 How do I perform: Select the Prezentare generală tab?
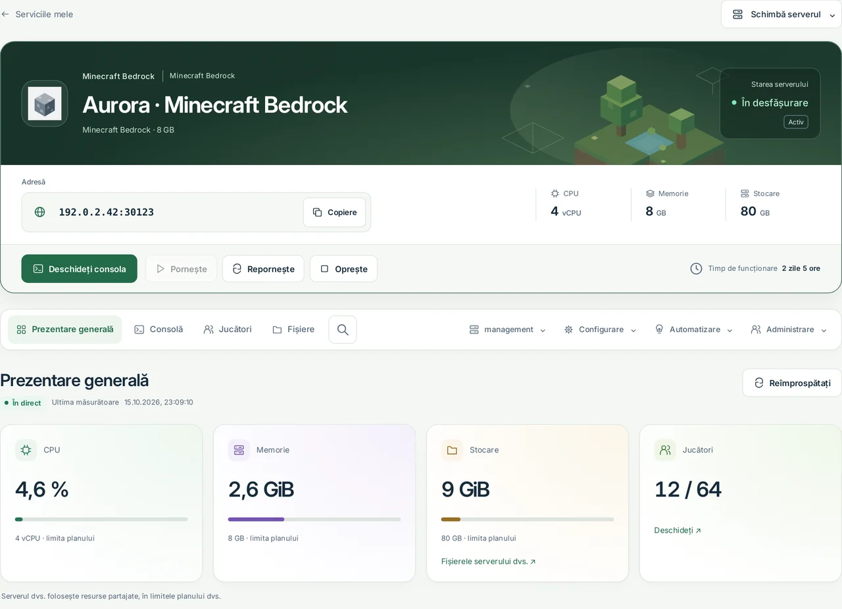tap(64, 329)
